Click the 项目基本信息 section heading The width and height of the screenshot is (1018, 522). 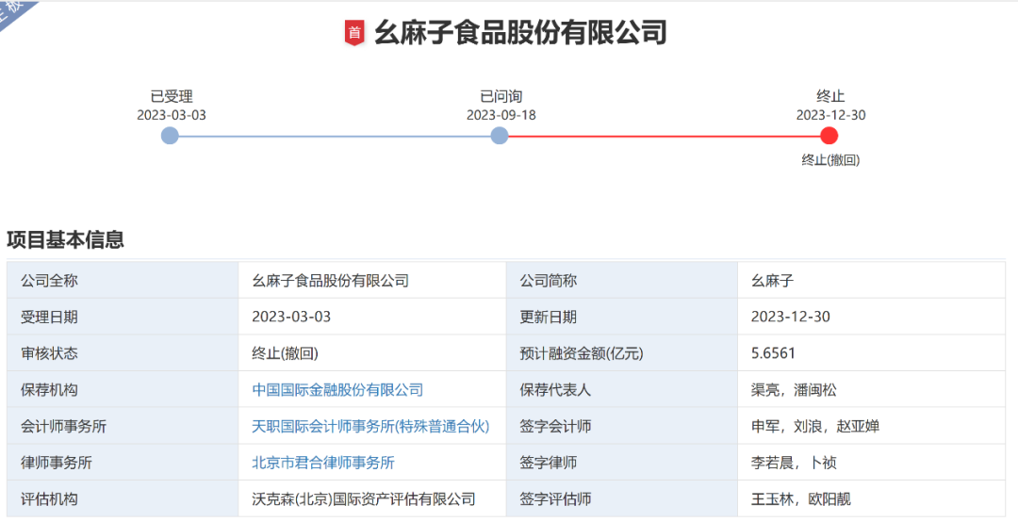pos(66,239)
